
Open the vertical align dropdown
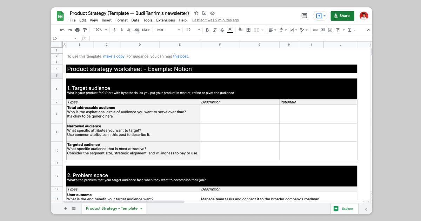283,30
